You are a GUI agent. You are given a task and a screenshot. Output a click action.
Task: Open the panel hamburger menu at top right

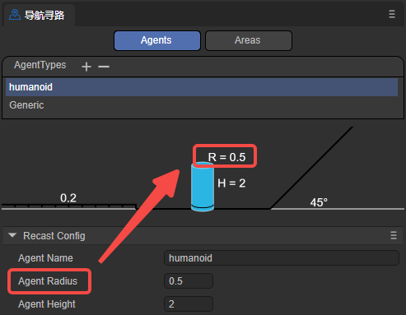pyautogui.click(x=392, y=14)
